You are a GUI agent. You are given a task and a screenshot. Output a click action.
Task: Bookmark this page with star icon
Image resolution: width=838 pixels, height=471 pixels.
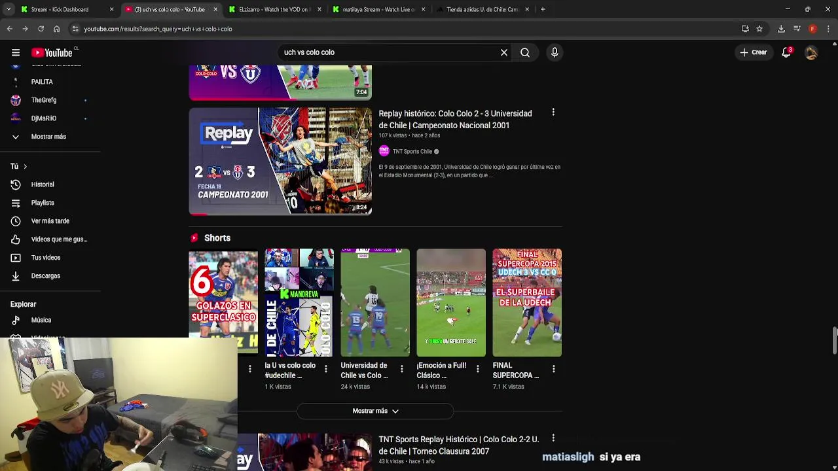pos(759,29)
